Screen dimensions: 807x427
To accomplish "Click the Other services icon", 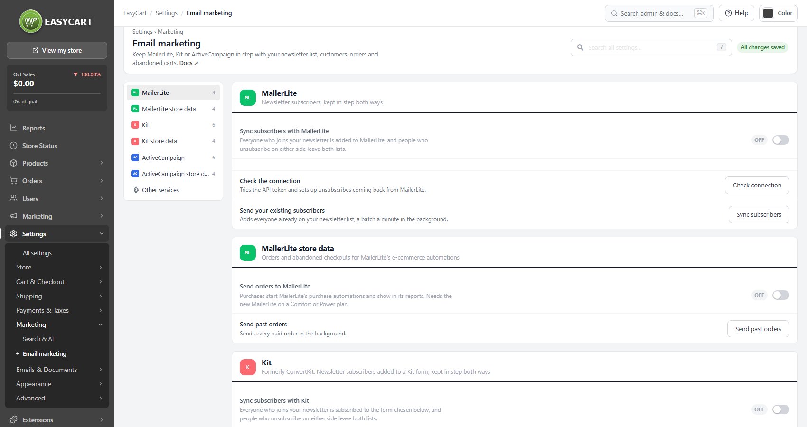I will click(136, 190).
